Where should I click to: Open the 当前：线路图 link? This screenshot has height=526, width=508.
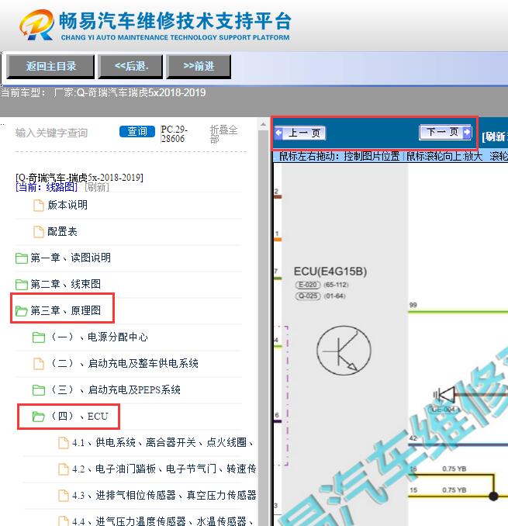pyautogui.click(x=47, y=187)
